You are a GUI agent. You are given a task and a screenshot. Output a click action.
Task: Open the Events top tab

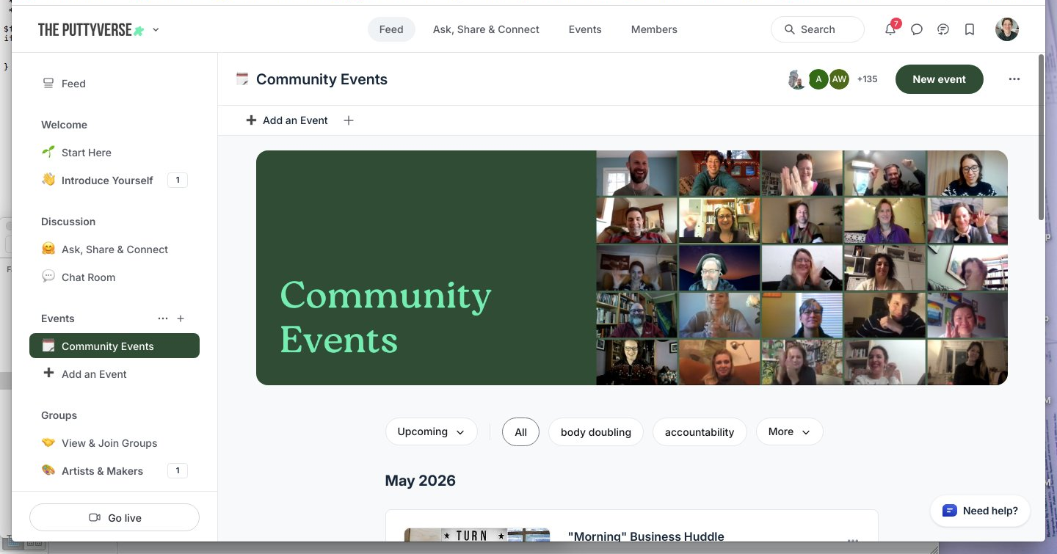[x=585, y=29]
